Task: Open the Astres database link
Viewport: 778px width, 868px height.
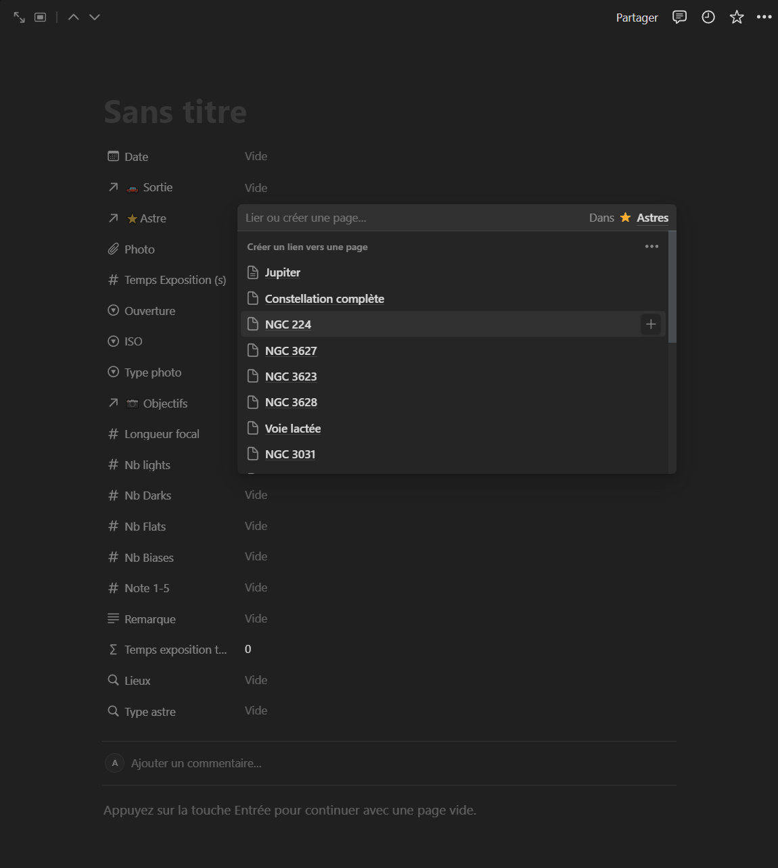Action: (x=652, y=218)
